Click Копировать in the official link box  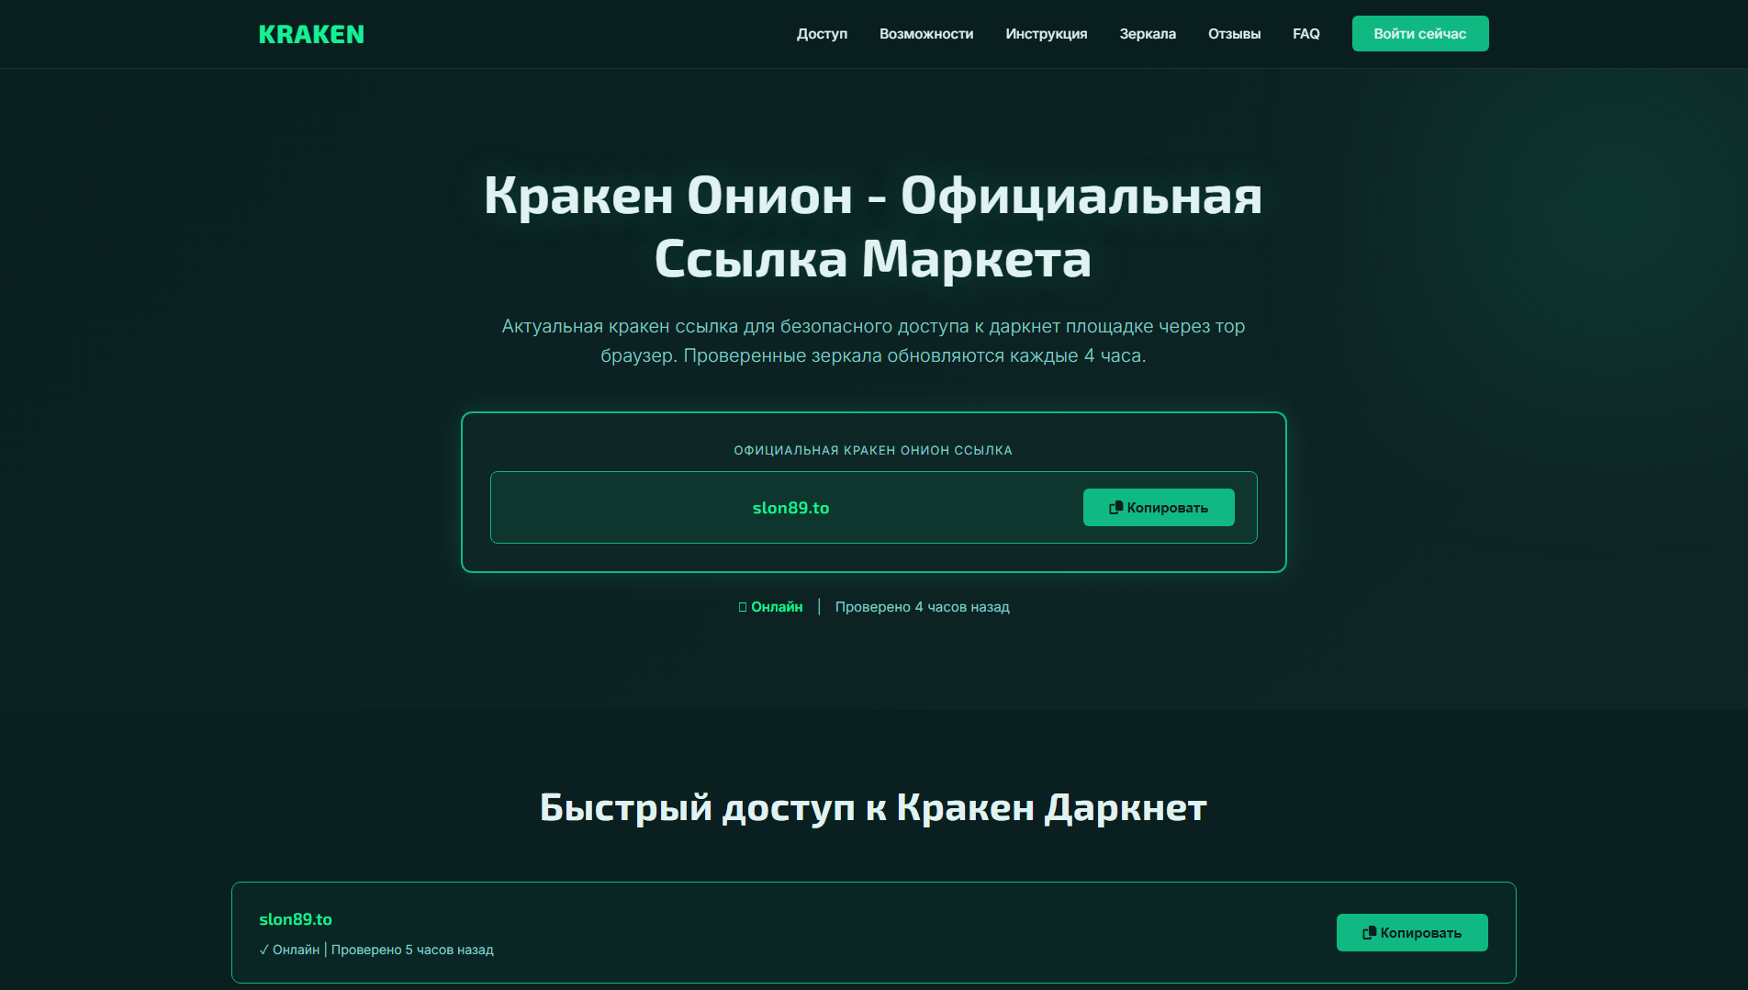point(1159,508)
